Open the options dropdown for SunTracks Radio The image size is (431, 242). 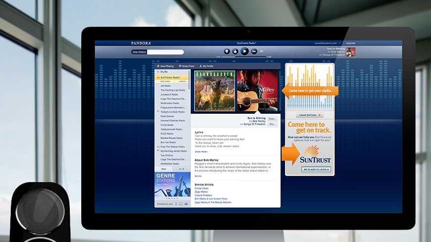[x=183, y=82]
